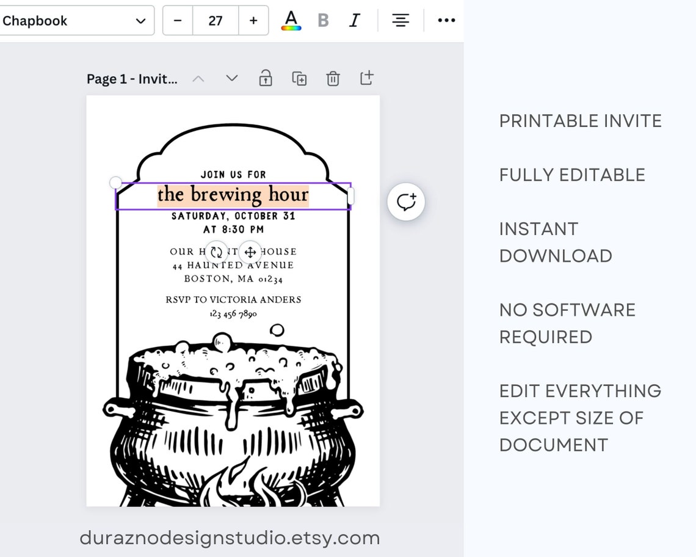This screenshot has width=696, height=557.
Task: Open text alignment options
Action: [400, 20]
